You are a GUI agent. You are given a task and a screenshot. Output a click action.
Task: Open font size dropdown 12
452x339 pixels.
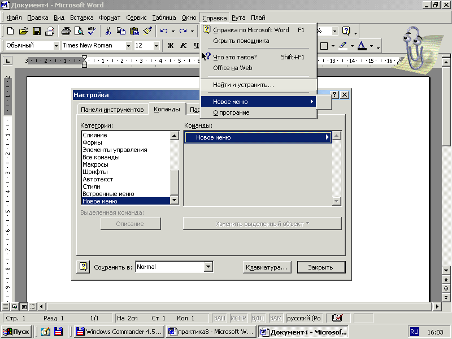click(156, 46)
